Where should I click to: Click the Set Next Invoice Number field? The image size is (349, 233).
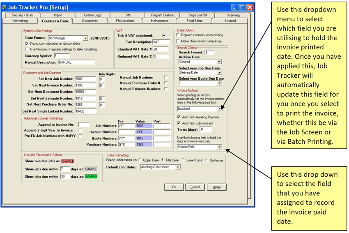(85, 85)
